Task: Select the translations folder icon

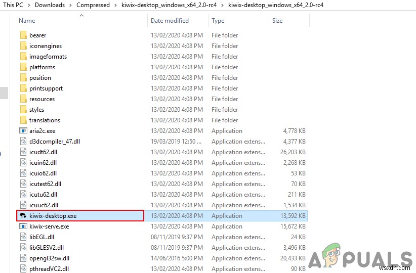Action: click(23, 120)
